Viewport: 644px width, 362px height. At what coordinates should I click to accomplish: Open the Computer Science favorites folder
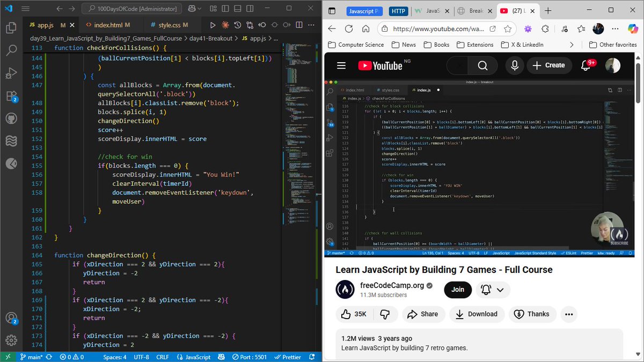tap(355, 45)
